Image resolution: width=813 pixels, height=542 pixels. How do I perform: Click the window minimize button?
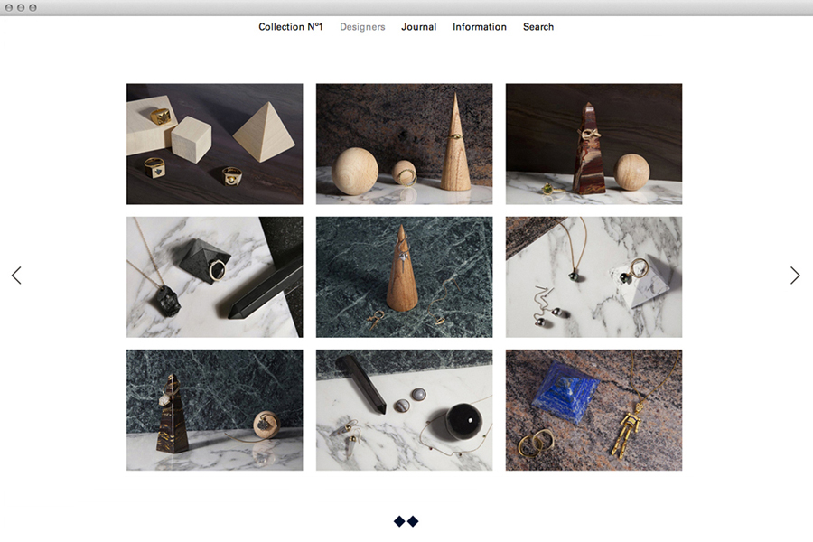coord(21,8)
